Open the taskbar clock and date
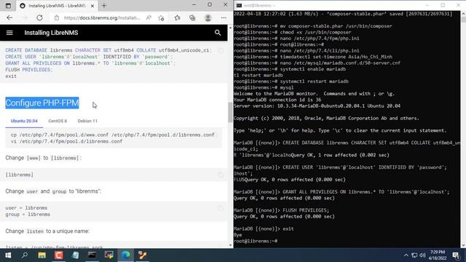This screenshot has width=466, height=262. (438, 255)
